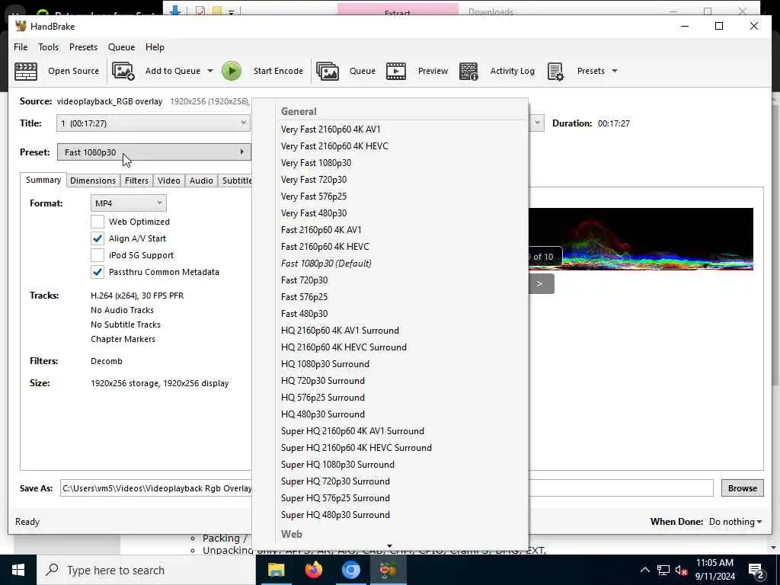The image size is (780, 585).
Task: Open the blue circle browser taskbar icon
Action: [x=350, y=570]
